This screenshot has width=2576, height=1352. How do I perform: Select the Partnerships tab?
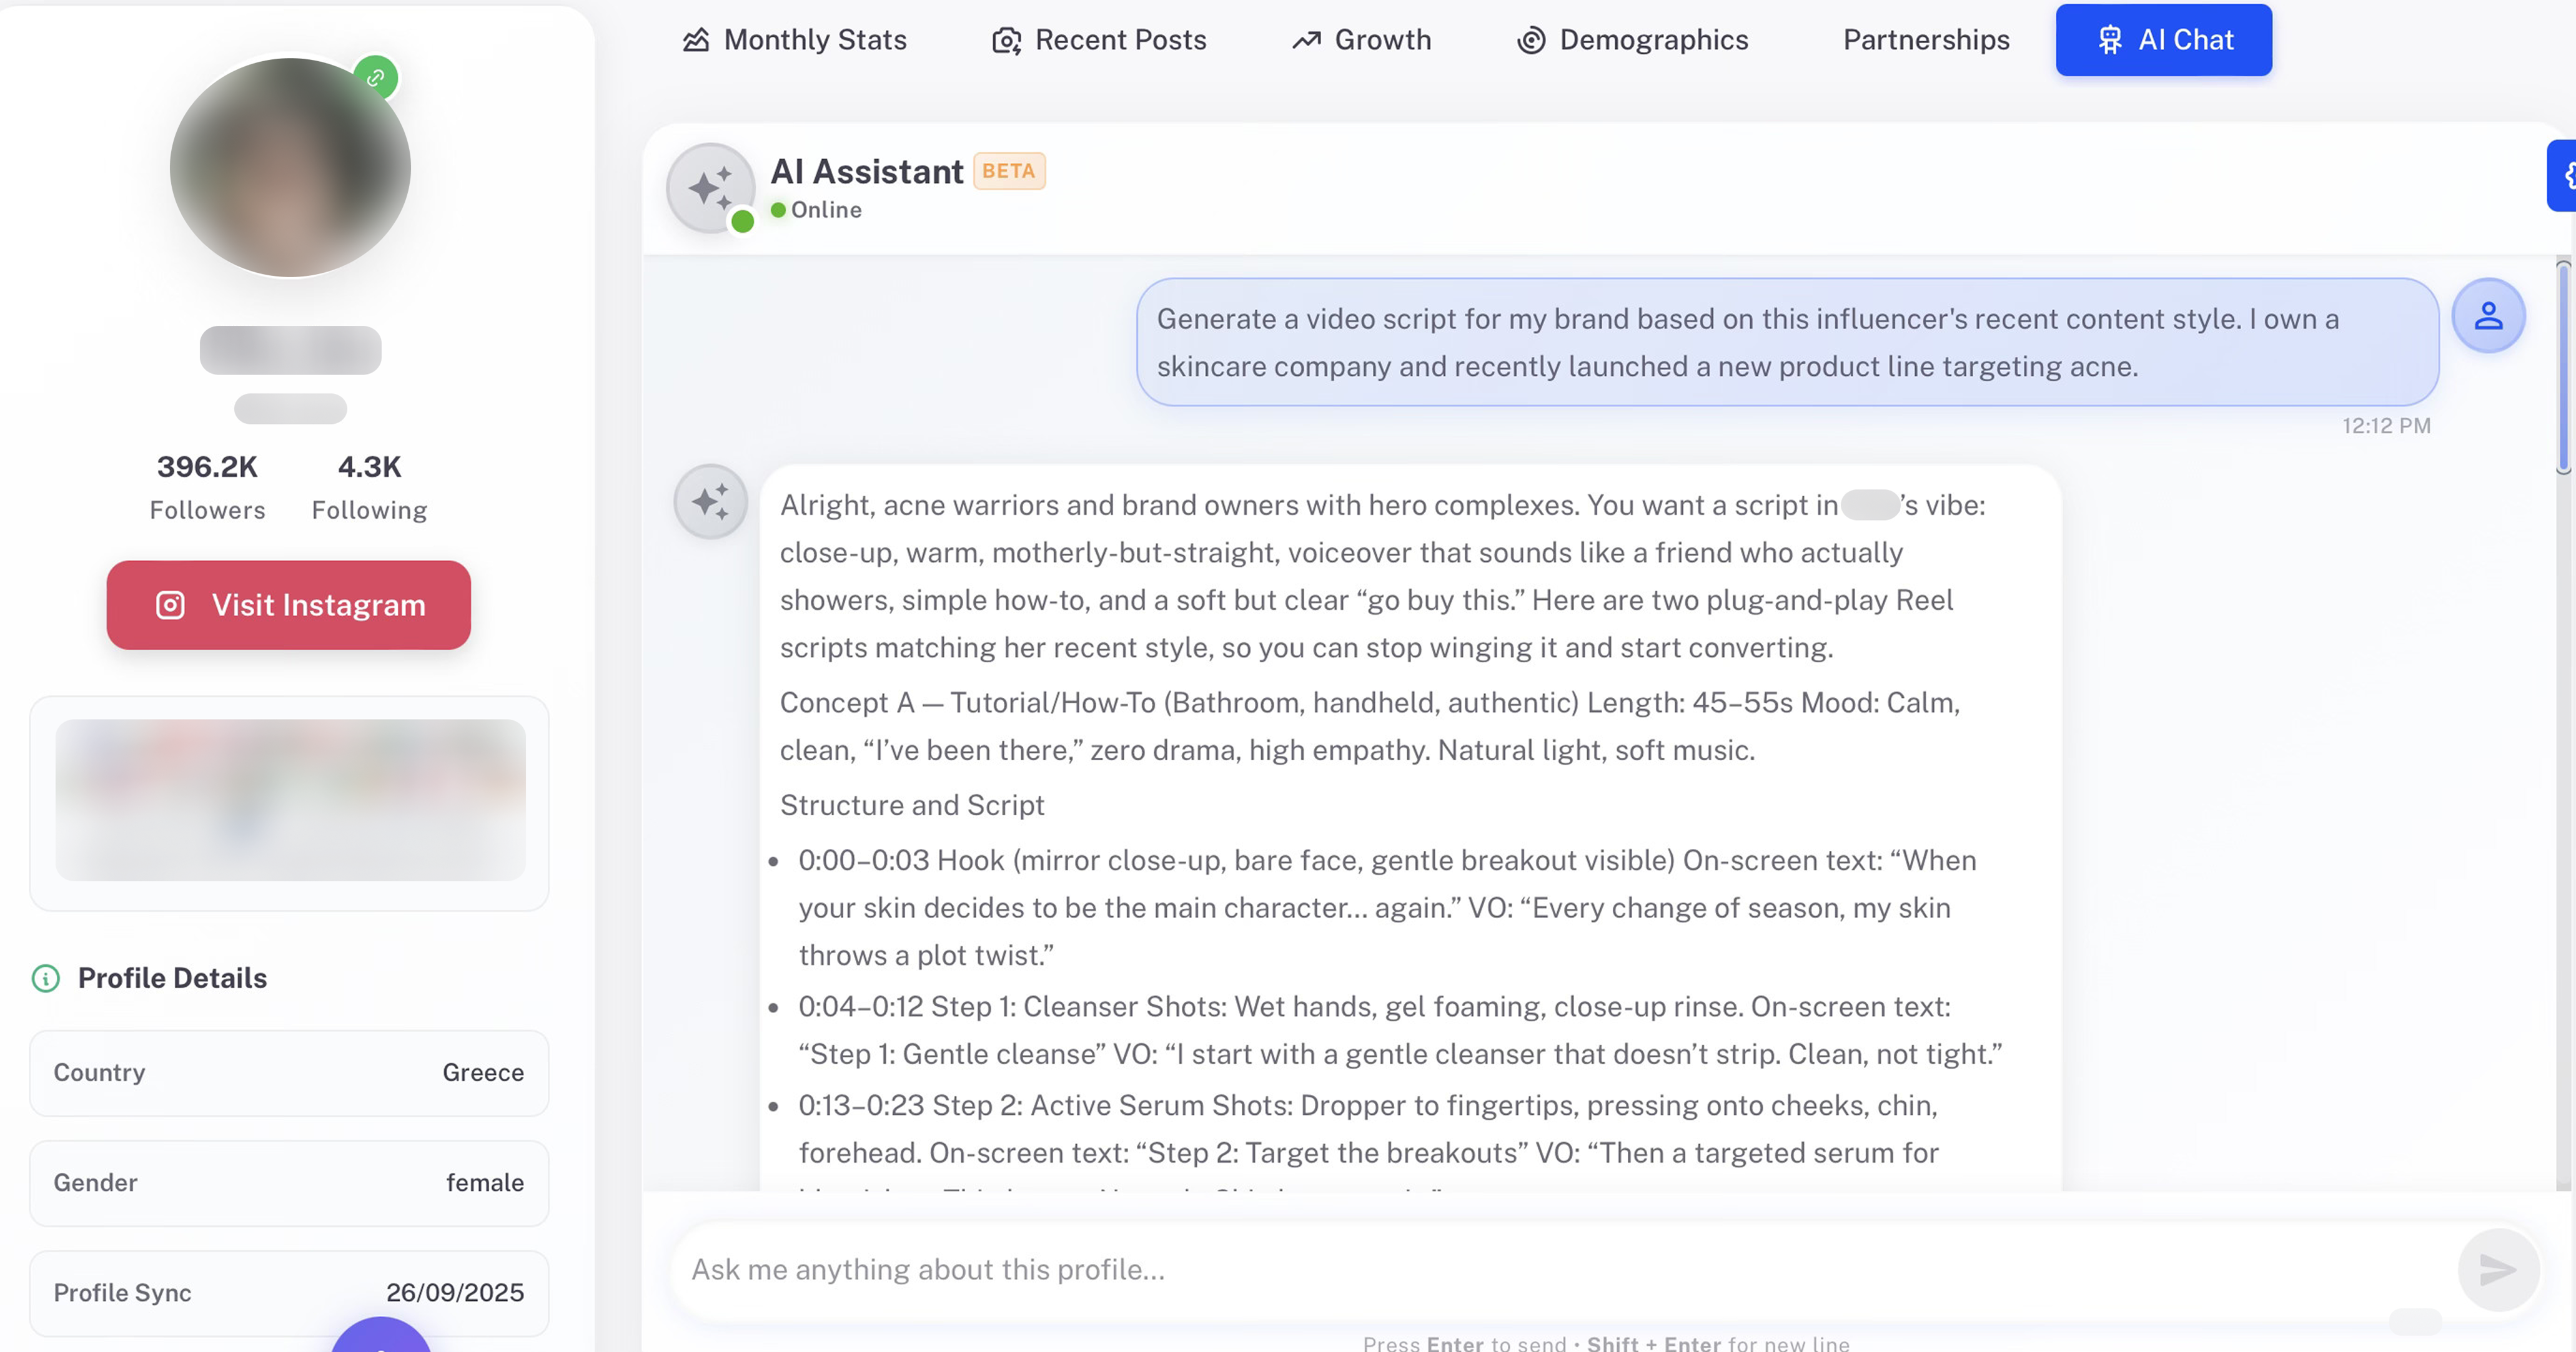tap(1925, 40)
